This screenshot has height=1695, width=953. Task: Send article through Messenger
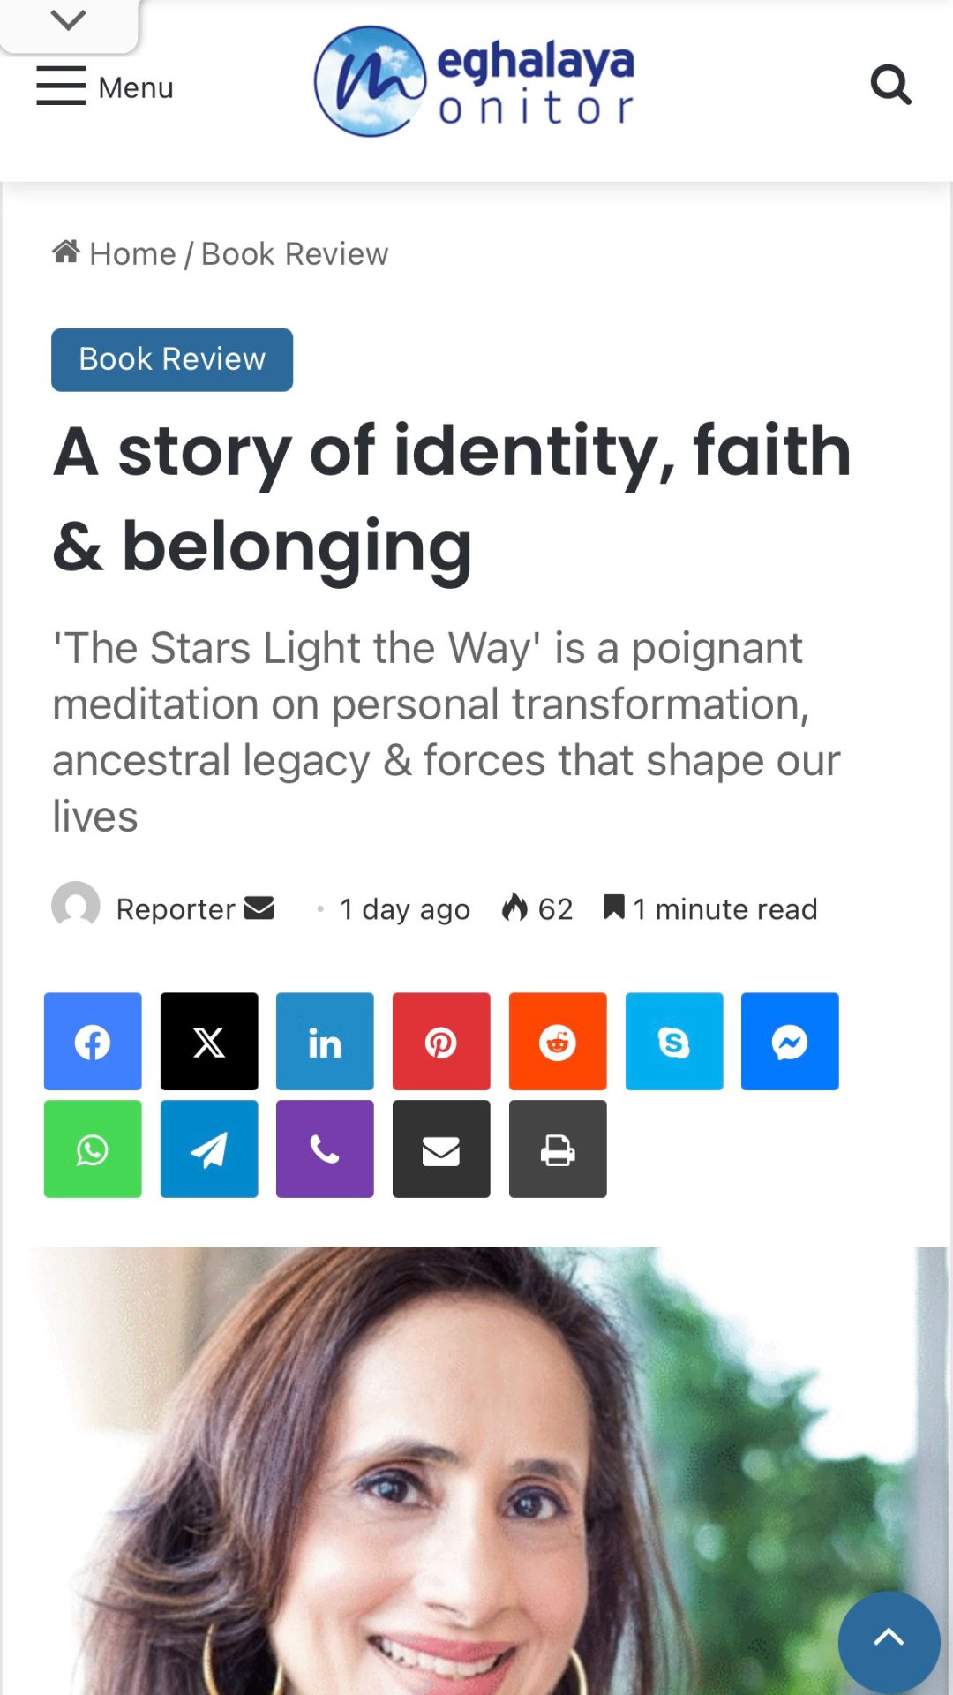coord(790,1042)
